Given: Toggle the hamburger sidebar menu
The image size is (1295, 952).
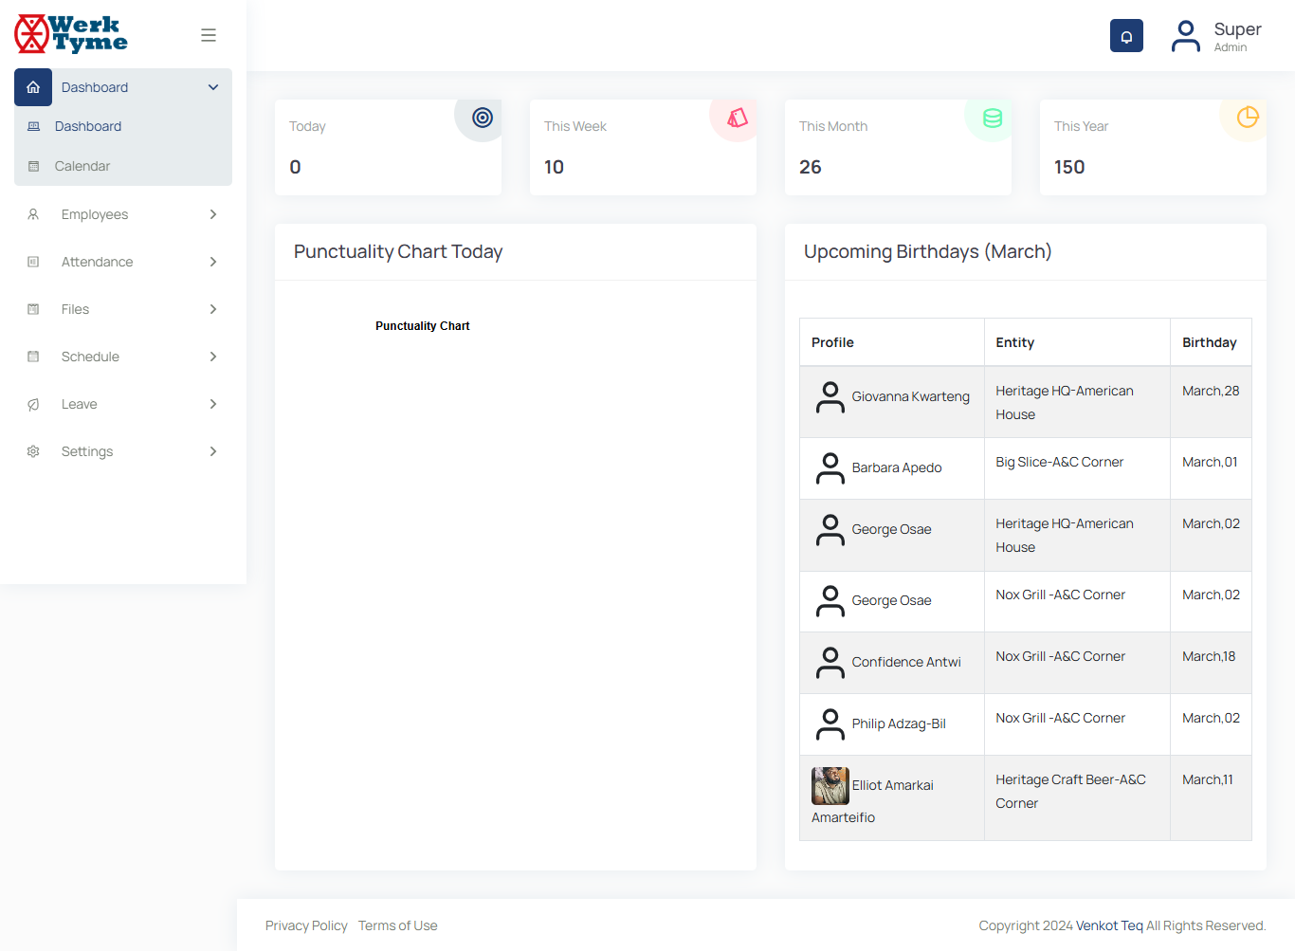Looking at the screenshot, I should point(209,35).
